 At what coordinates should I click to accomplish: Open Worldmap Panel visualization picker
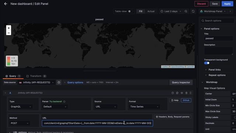coord(213,11)
